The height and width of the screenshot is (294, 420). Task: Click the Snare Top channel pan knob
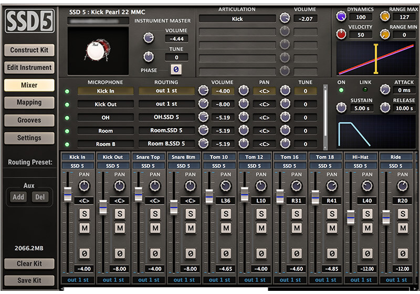coord(155,185)
